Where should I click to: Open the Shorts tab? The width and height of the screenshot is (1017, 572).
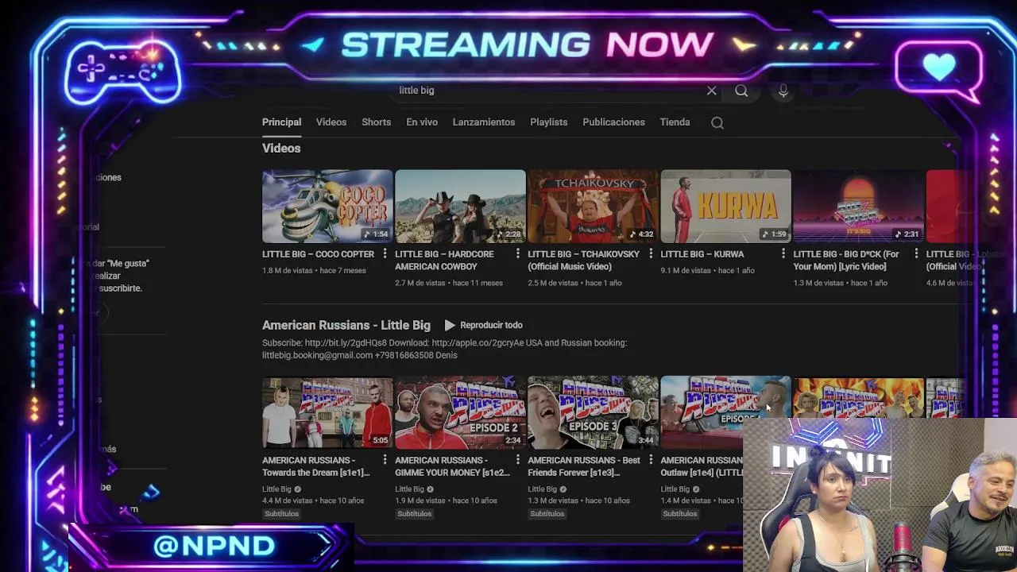377,122
